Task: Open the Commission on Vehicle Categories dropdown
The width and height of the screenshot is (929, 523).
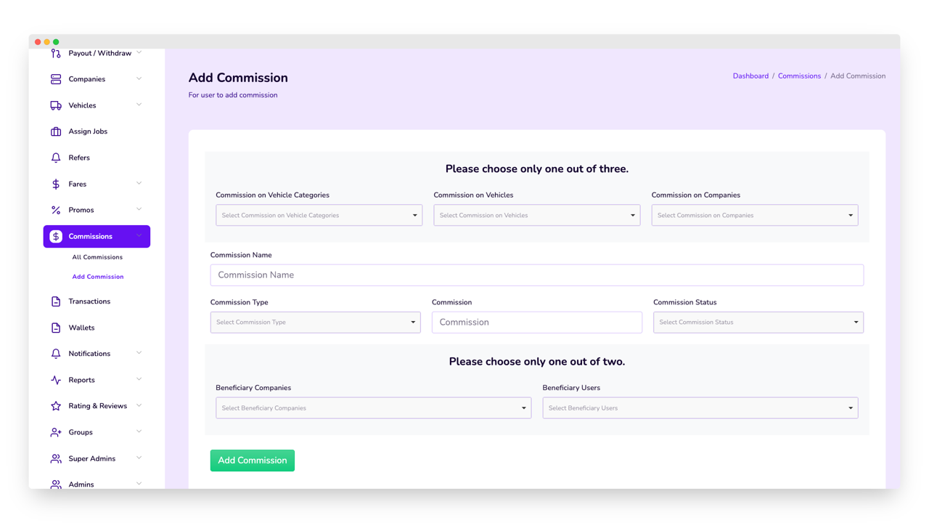Action: point(319,215)
